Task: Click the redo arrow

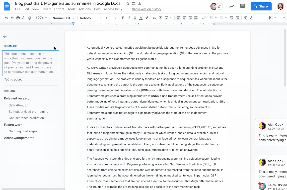Action: pyautogui.click(x=12, y=18)
